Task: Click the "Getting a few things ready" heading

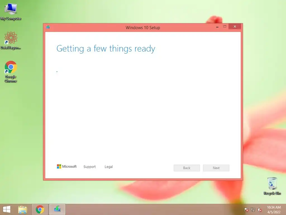Action: pyautogui.click(x=106, y=49)
